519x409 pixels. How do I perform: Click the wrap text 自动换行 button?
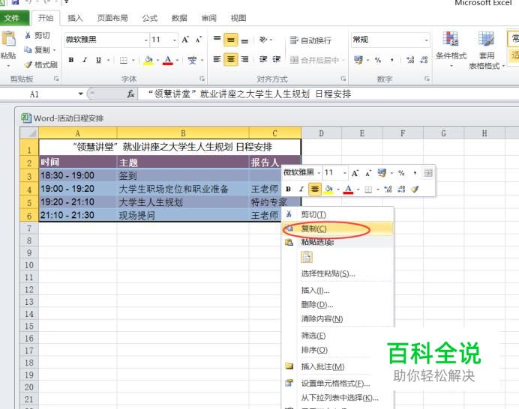[x=310, y=40]
